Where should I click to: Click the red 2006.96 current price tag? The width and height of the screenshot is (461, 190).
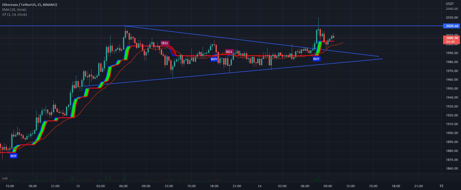[x=452, y=38]
